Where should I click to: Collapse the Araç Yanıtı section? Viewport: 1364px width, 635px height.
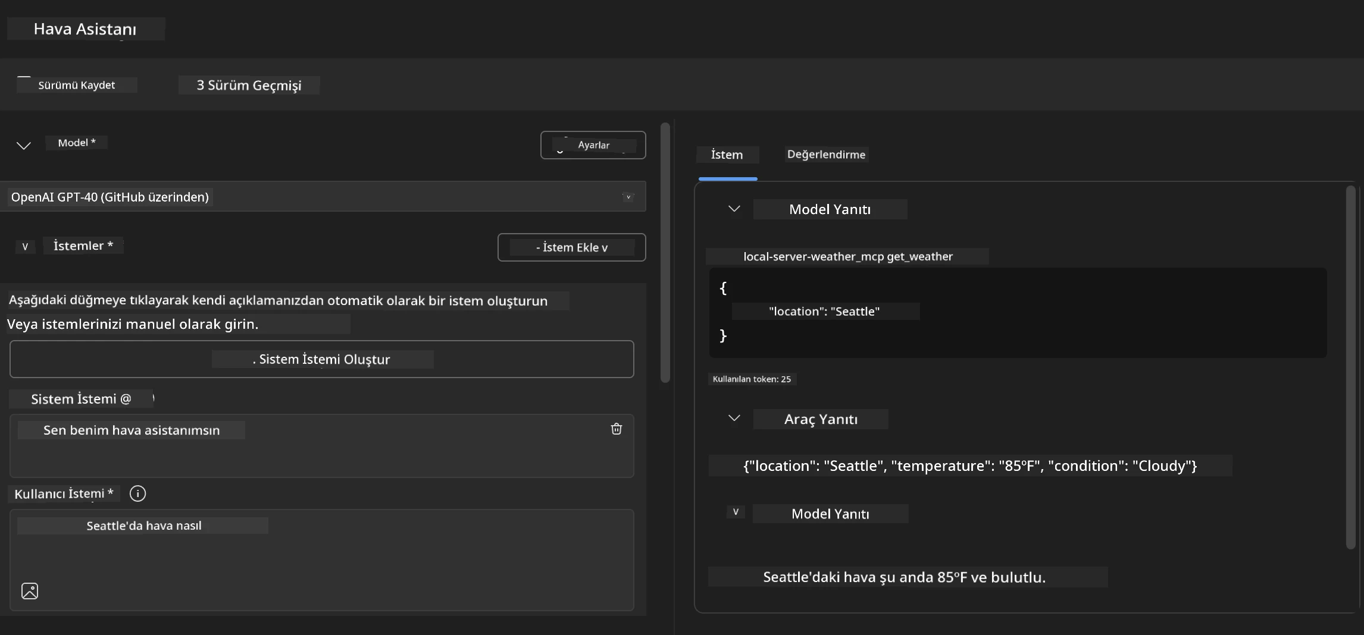coord(734,419)
